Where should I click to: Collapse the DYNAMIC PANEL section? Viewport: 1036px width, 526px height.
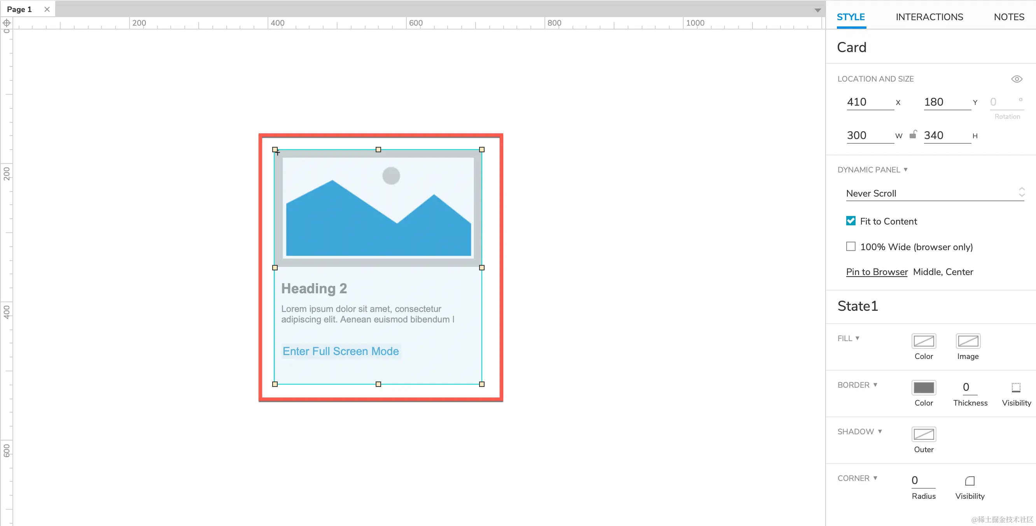point(905,170)
